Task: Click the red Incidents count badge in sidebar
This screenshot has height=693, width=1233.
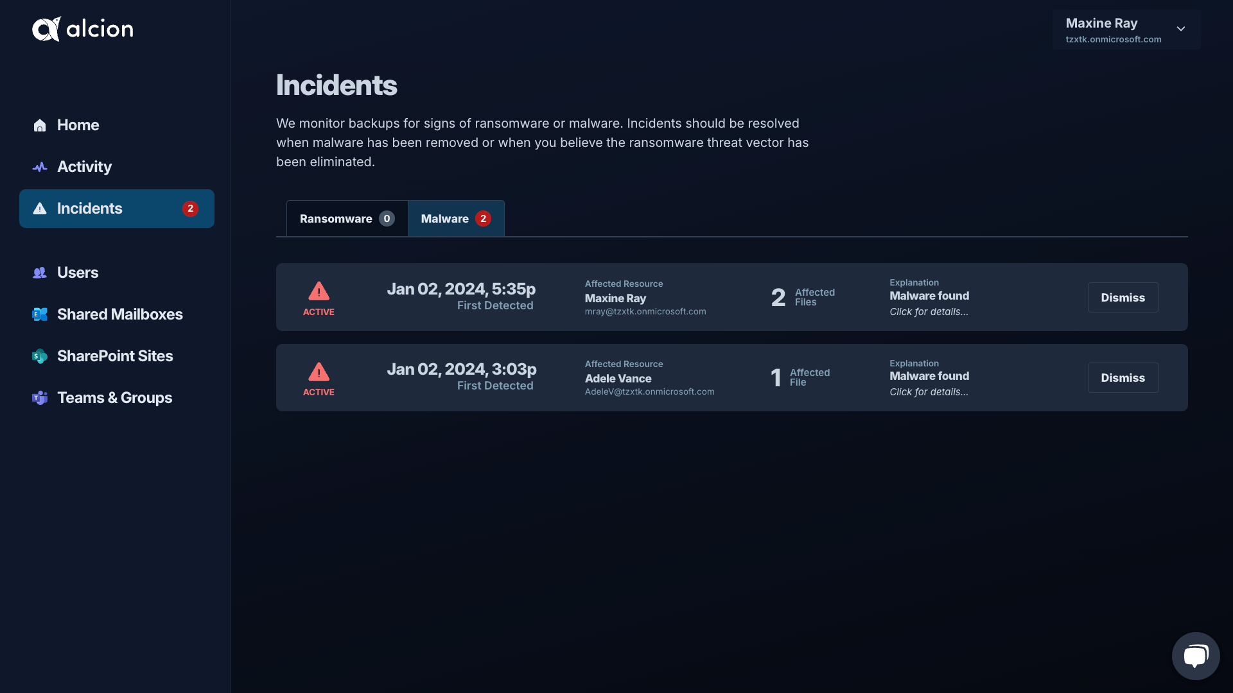Action: click(190, 209)
